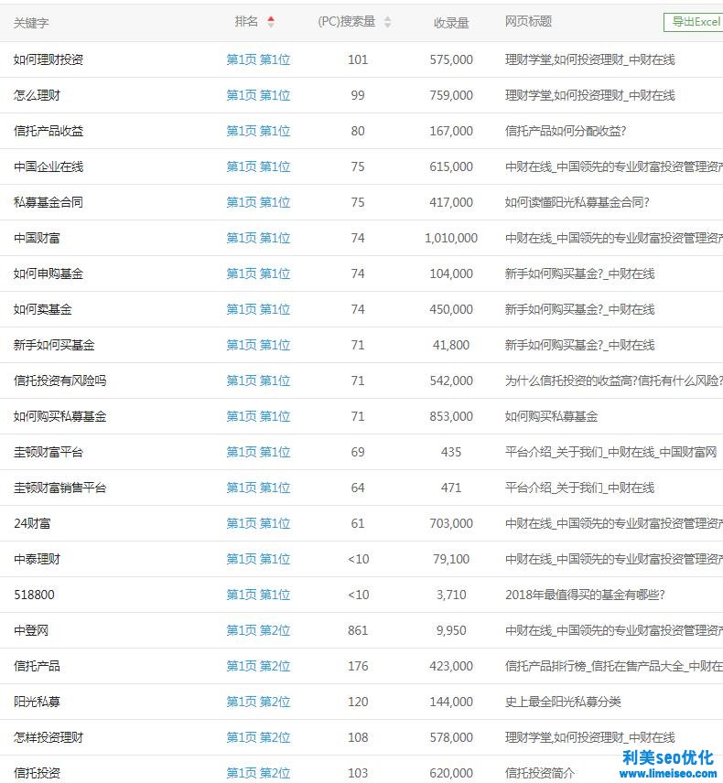Viewport: 723px width, 783px height.
Task: Click index count 3,710 for 518800
Action: click(x=451, y=595)
